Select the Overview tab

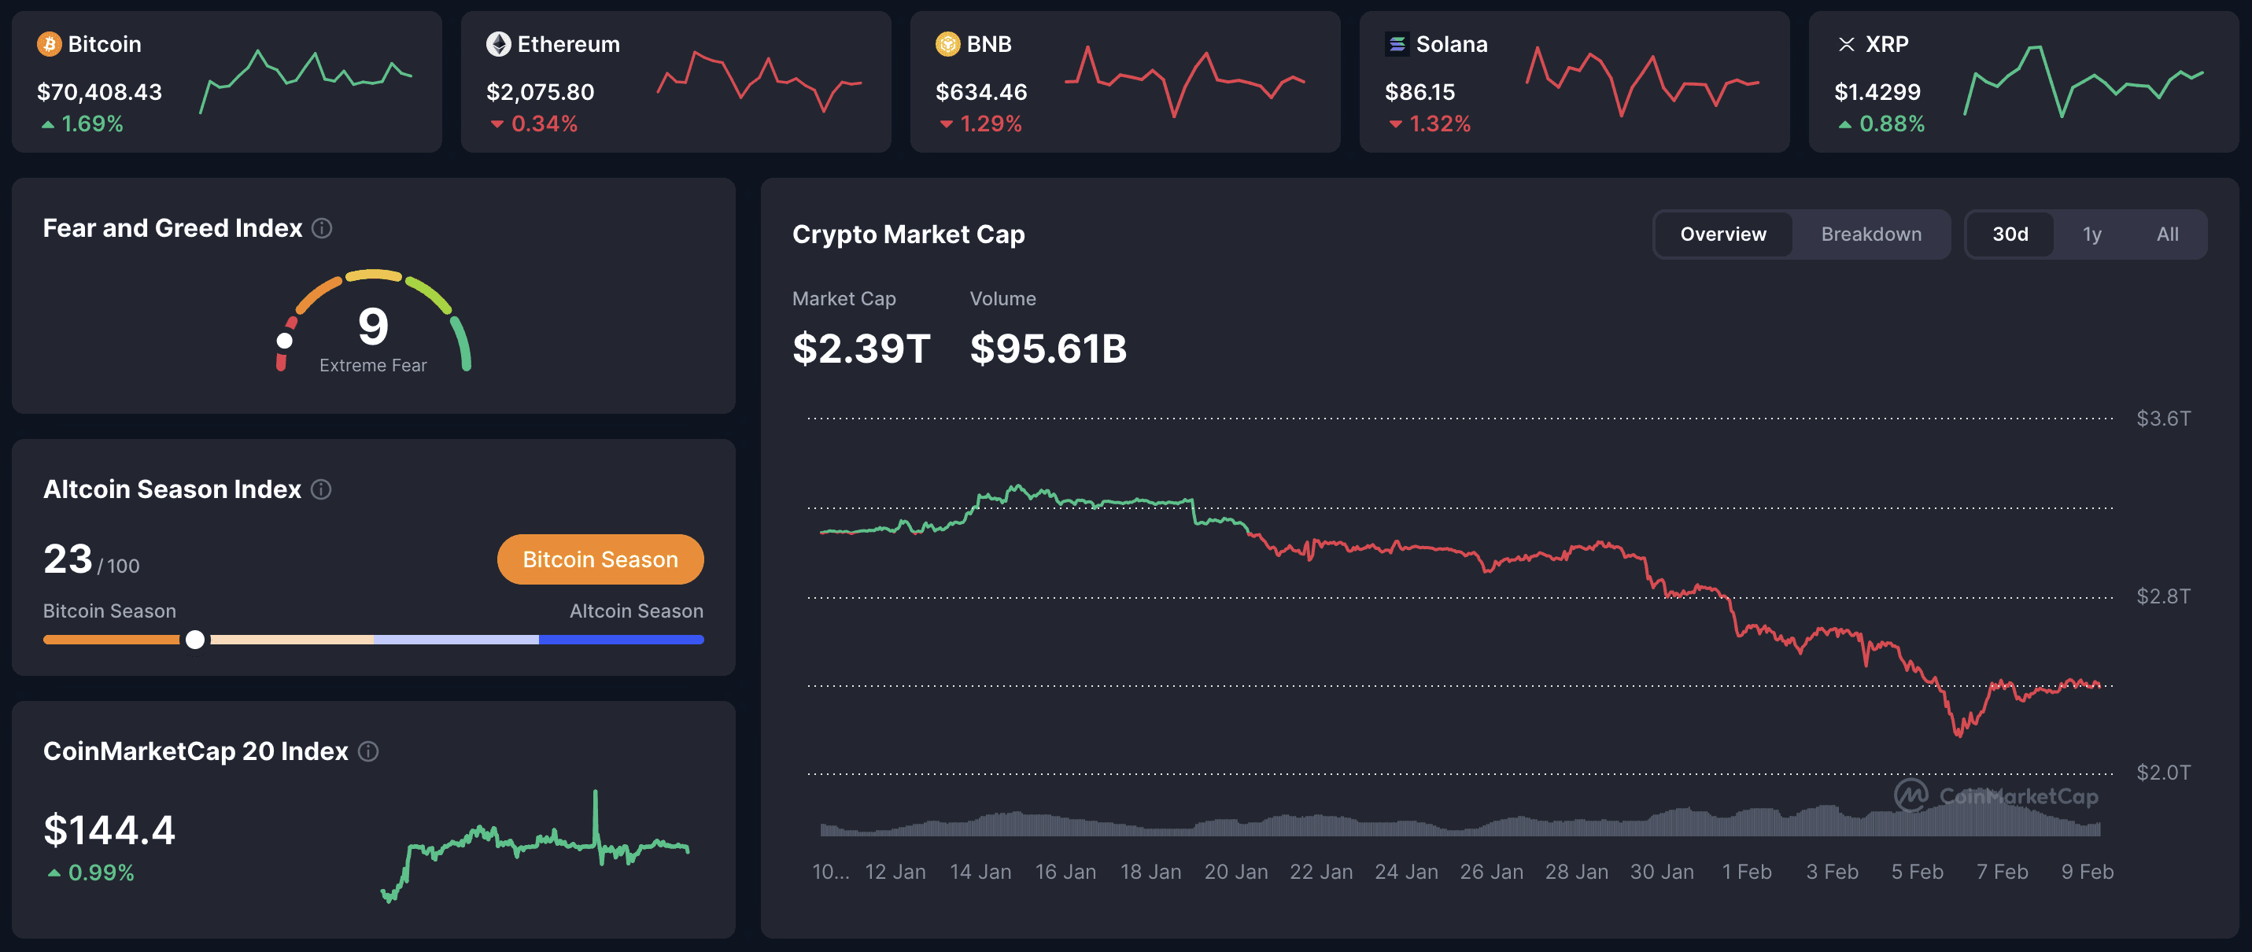click(1722, 234)
